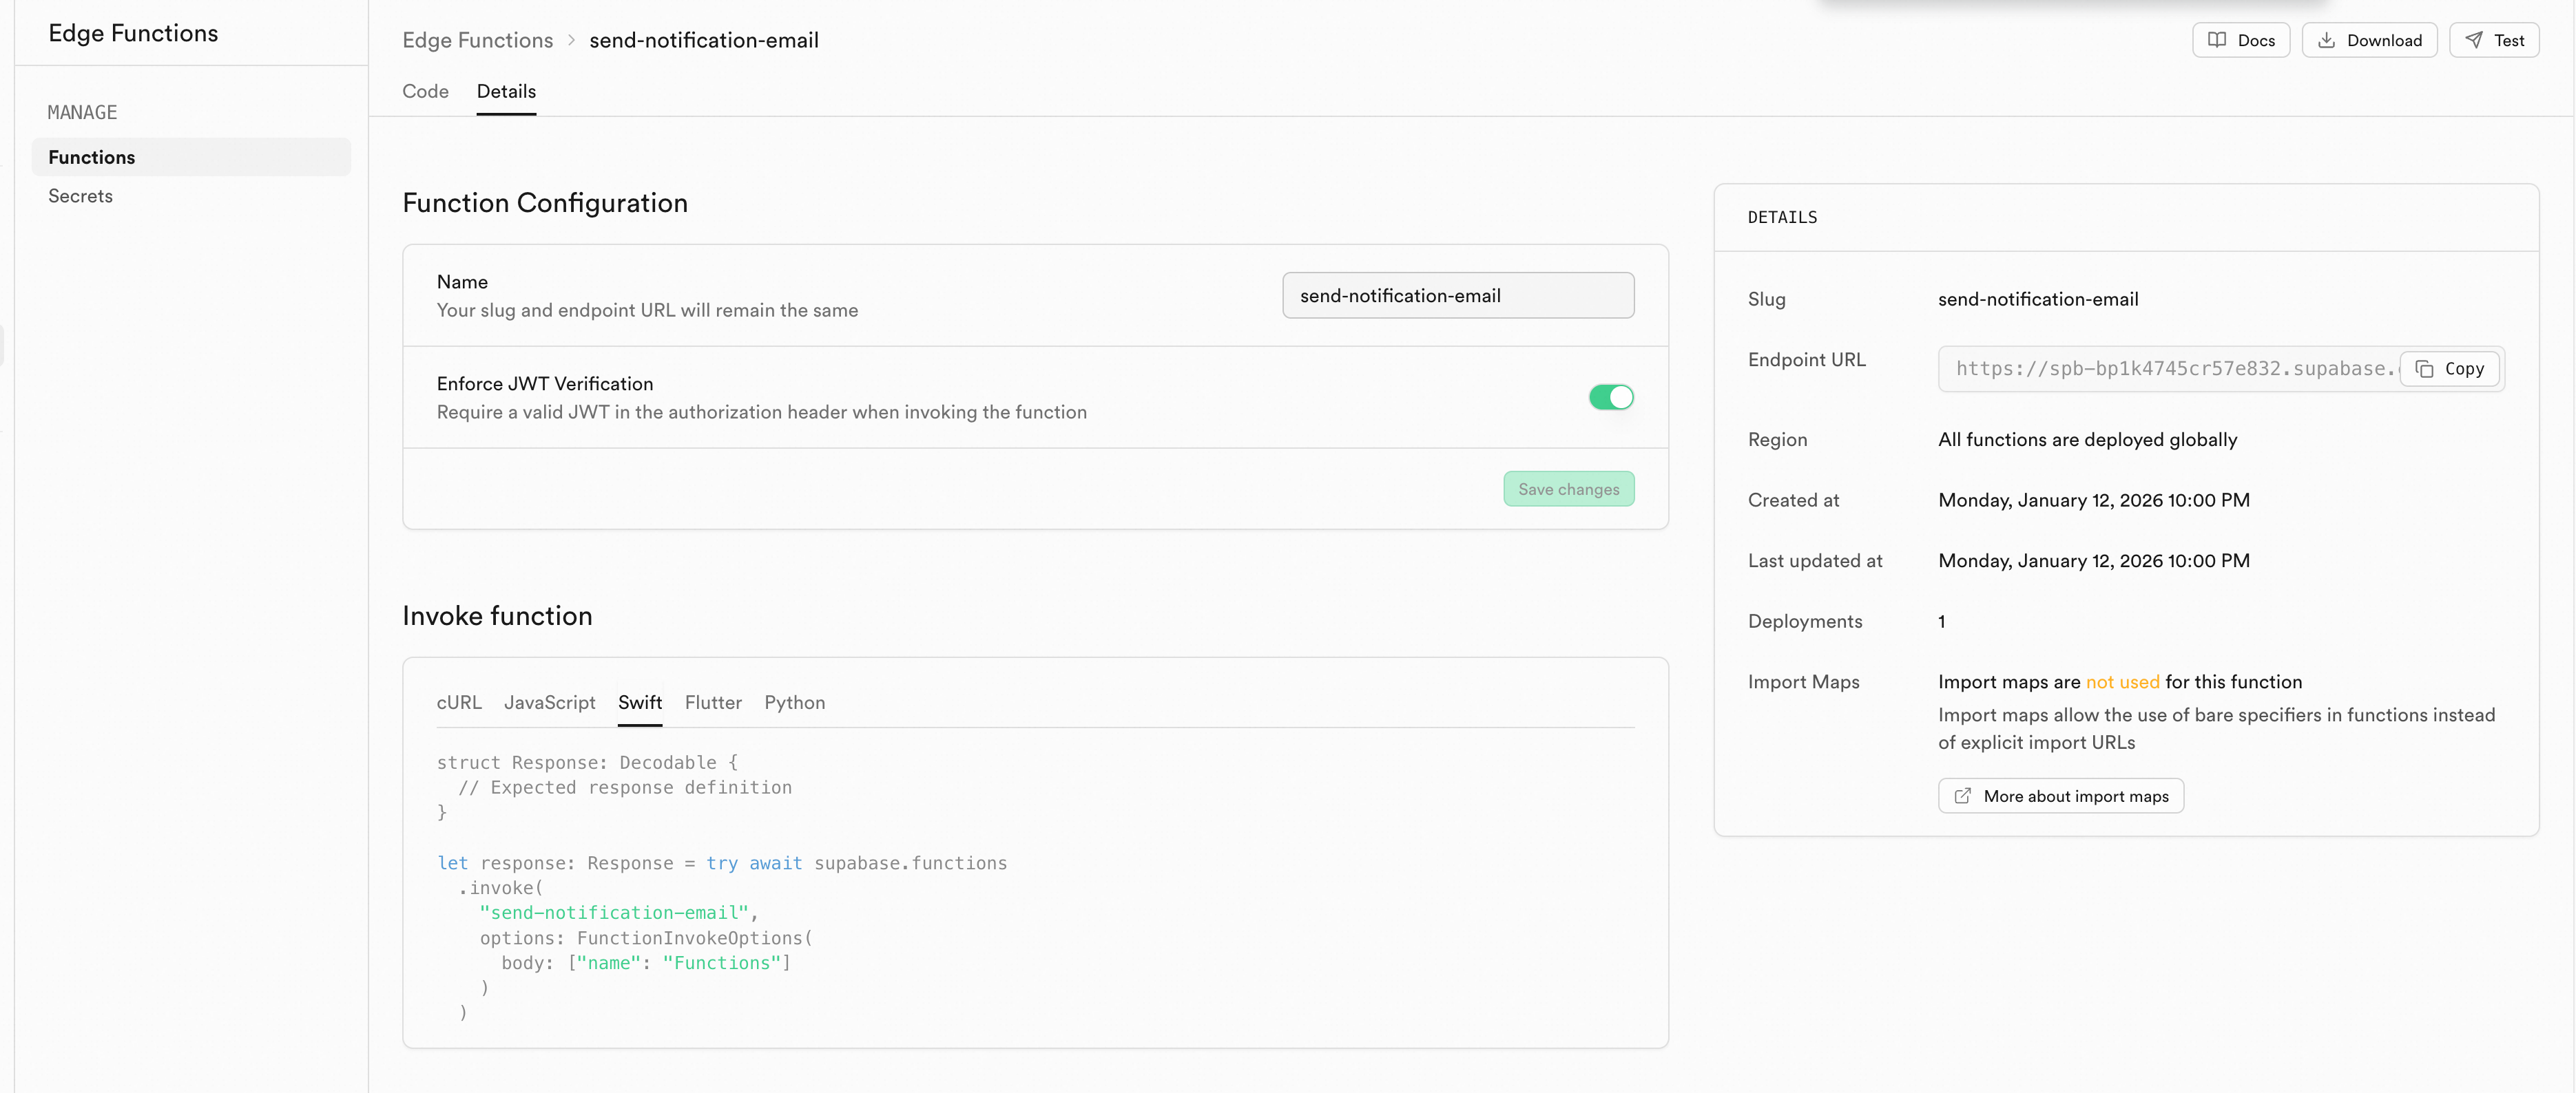Show the Flutter invoke example
Screen dimensions: 2576x1093
[x=713, y=702]
